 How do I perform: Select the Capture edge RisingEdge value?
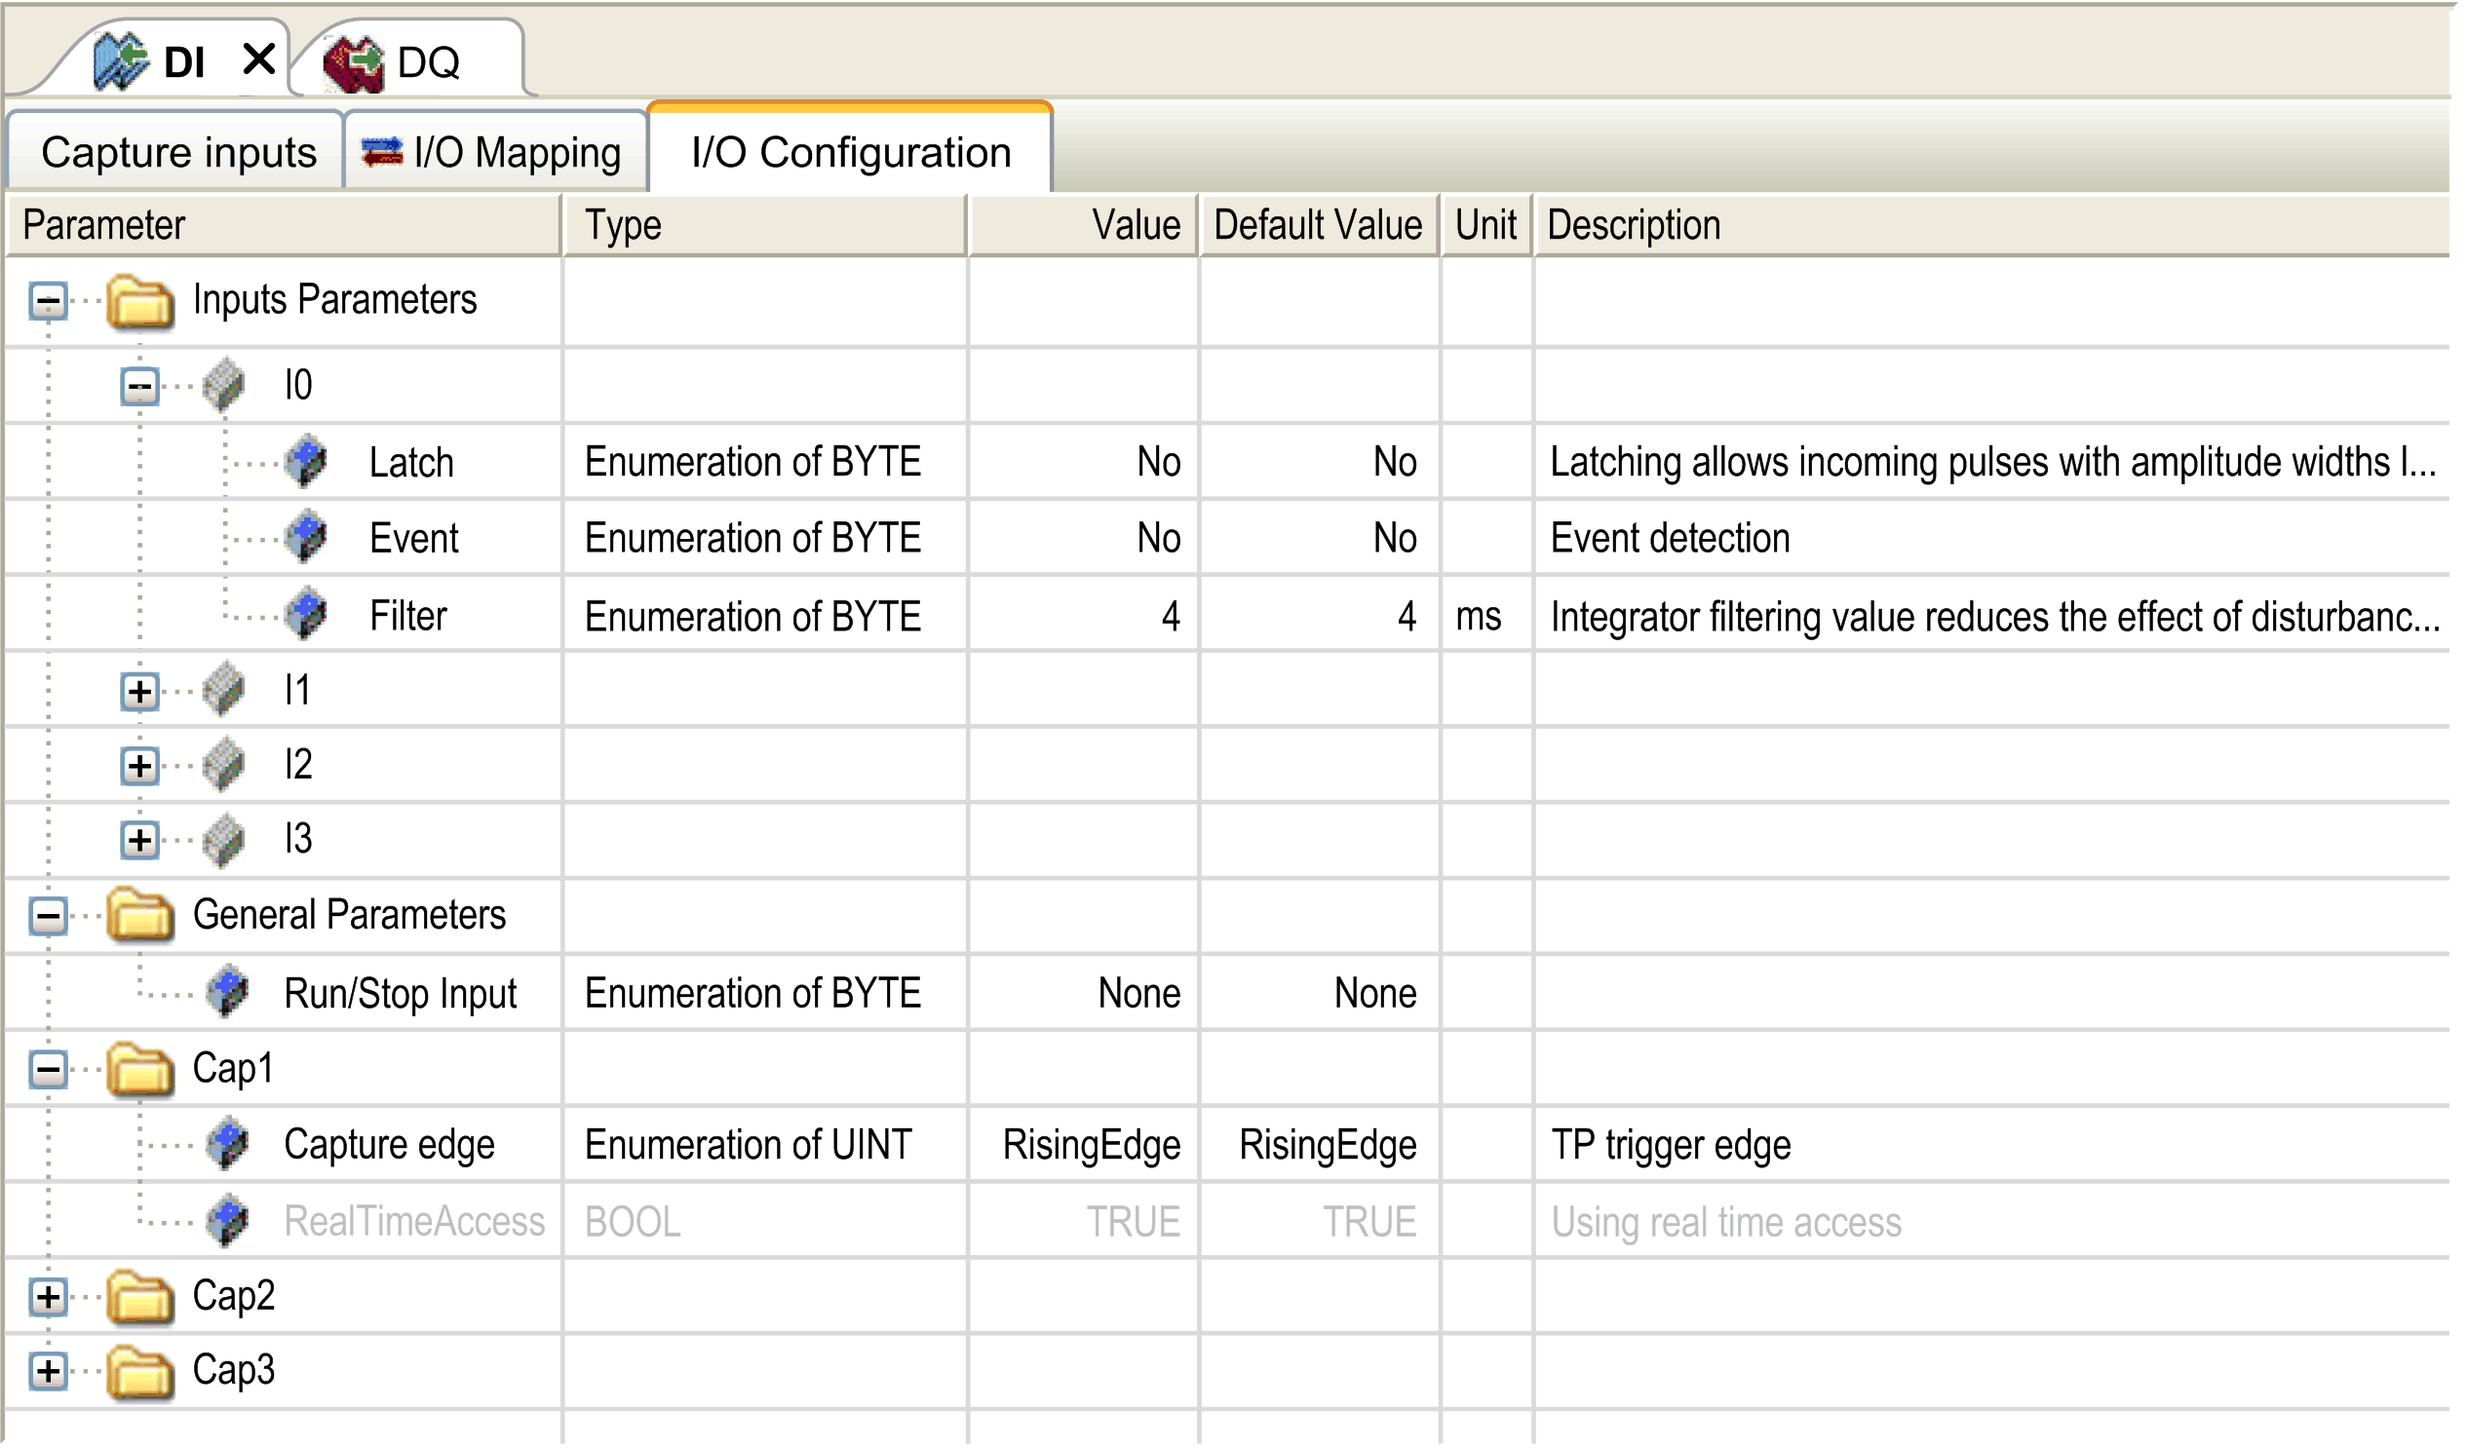click(1091, 1146)
